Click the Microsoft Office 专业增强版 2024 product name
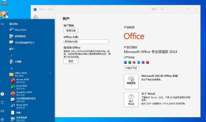The height and width of the screenshot is (122, 206). [x=151, y=52]
